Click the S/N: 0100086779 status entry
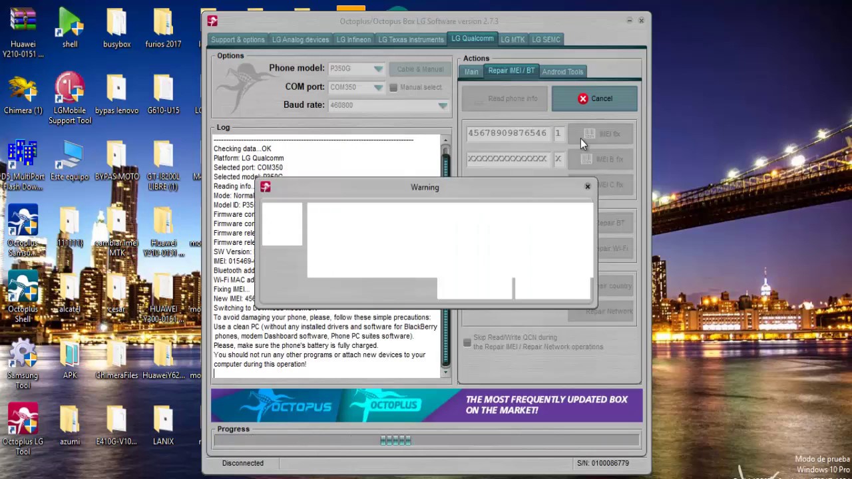This screenshot has height=479, width=852. point(603,463)
